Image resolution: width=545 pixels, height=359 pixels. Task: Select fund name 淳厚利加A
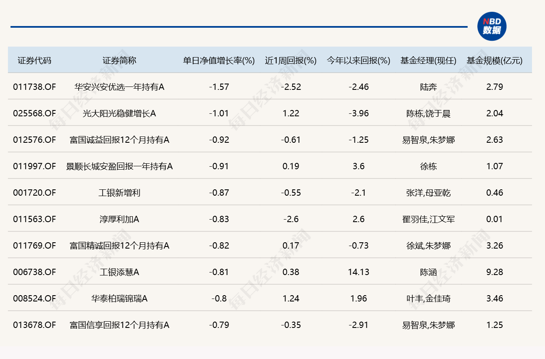(119, 219)
